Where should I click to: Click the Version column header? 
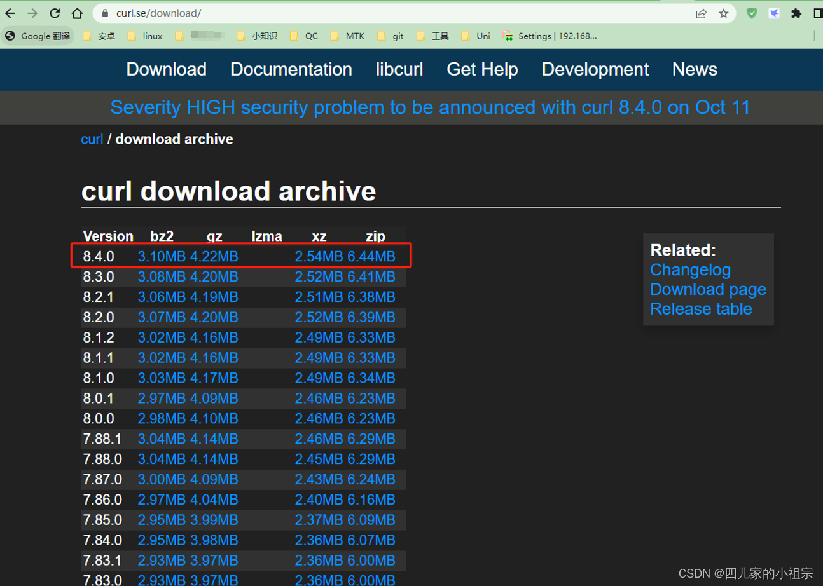tap(108, 236)
